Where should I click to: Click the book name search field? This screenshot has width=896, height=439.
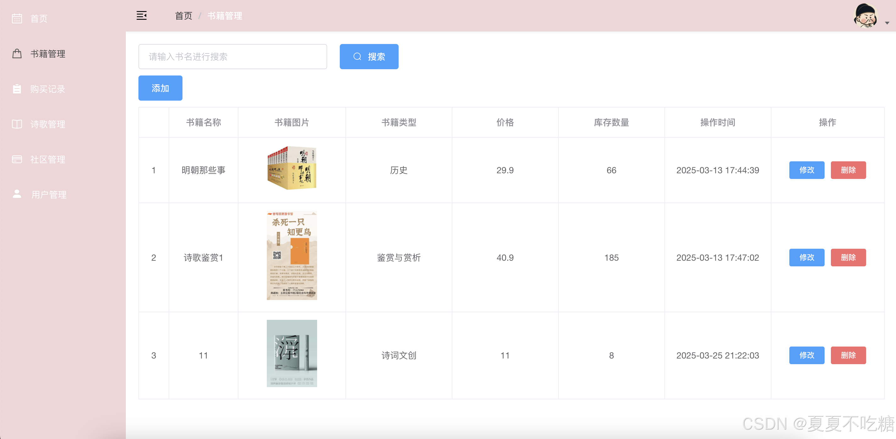coord(232,57)
